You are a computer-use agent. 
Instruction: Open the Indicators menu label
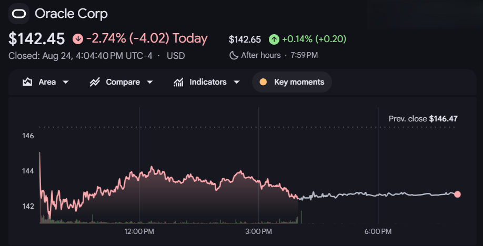[208, 82]
